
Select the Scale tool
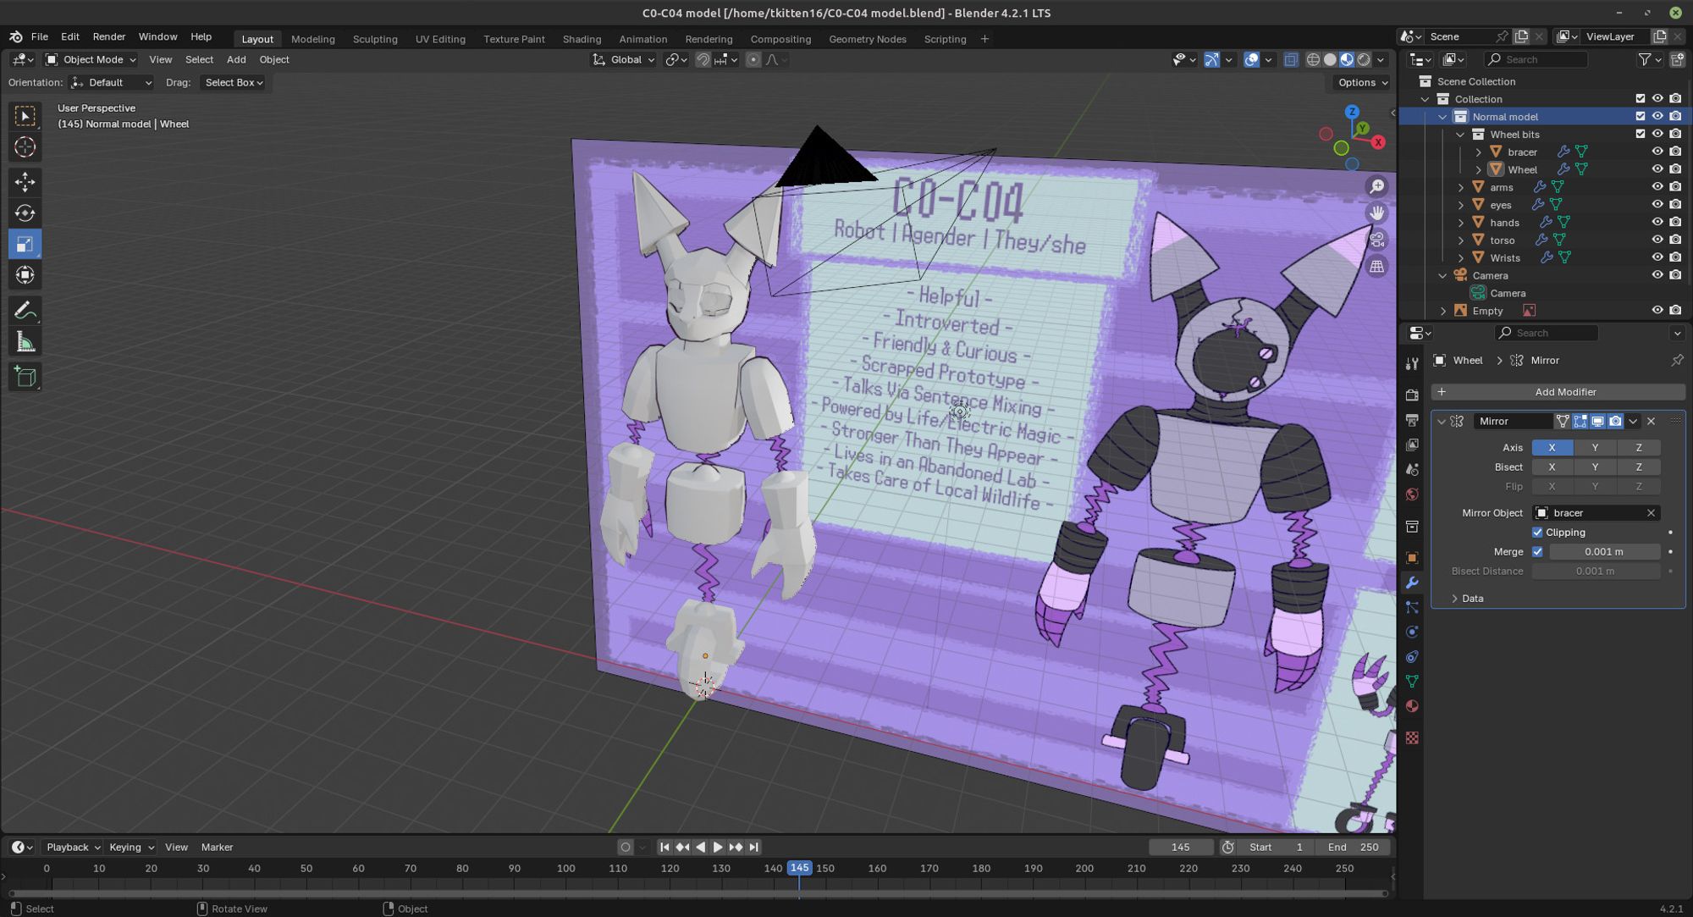pos(25,244)
